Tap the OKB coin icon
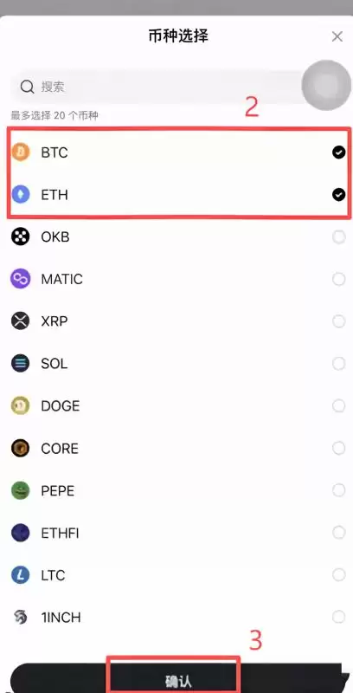The width and height of the screenshot is (353, 693). (x=20, y=236)
